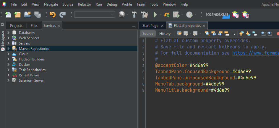Click the Find Next Occurrence icon
279x128 pixels.
220,33
